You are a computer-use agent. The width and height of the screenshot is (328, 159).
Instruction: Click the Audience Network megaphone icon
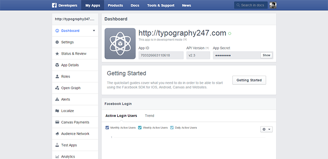[57, 134]
